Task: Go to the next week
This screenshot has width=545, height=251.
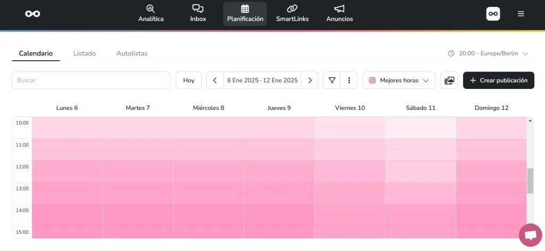Action: (310, 80)
